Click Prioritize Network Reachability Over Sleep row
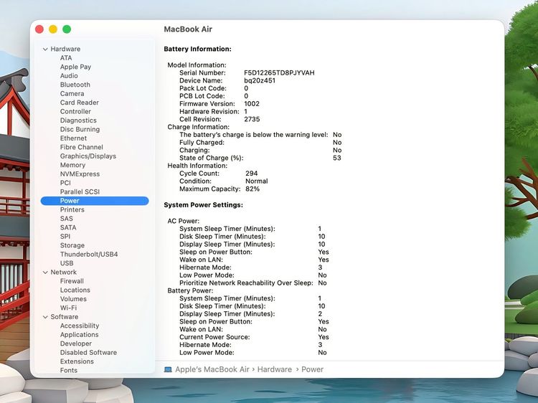This screenshot has width=538, height=403. [253, 283]
